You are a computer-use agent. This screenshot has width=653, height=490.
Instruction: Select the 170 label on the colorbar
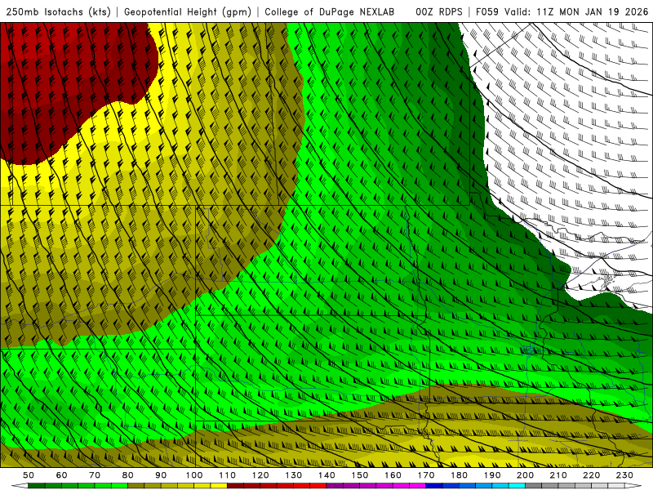(x=426, y=475)
